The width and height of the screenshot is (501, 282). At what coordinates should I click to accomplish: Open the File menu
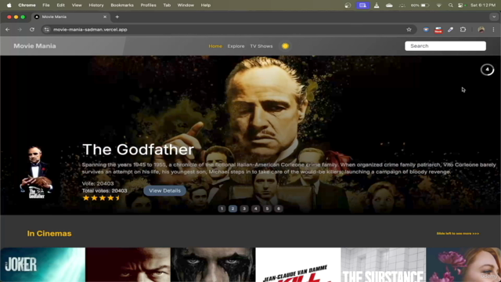coord(46,5)
